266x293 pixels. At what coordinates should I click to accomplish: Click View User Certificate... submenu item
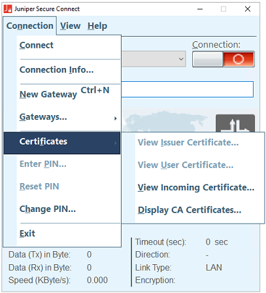click(193, 165)
